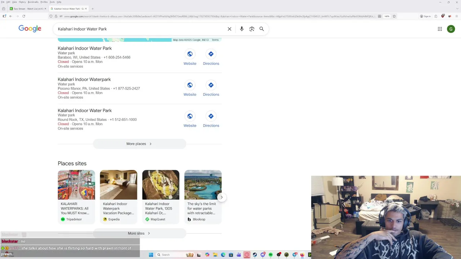Go to the Google logo homepage

click(30, 29)
